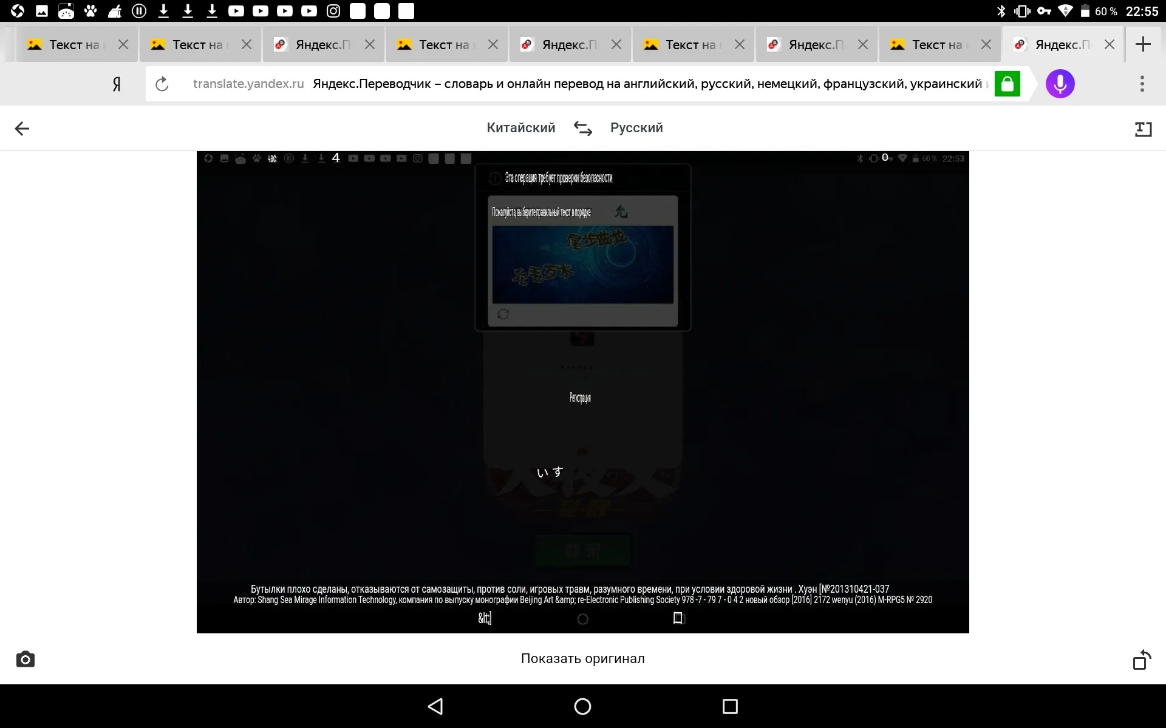Viewport: 1166px width, 728px height.
Task: Close the first 'Текст на' tab
Action: click(x=123, y=44)
